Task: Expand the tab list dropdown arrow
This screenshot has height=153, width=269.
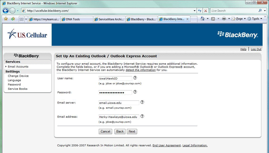Action: pos(26,19)
